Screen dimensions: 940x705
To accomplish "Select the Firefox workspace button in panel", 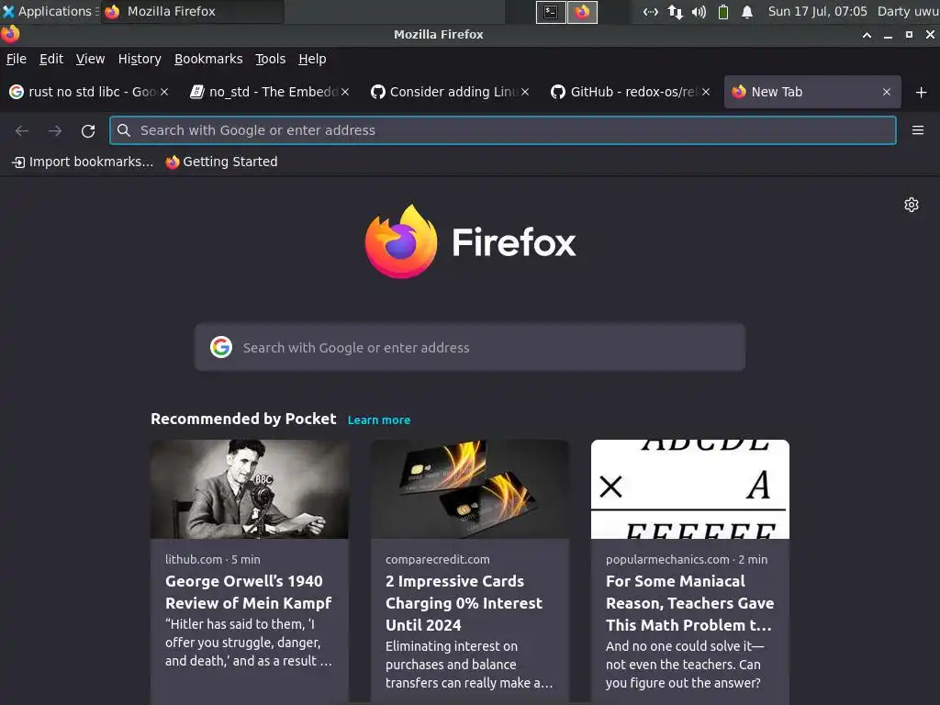I will 582,11.
